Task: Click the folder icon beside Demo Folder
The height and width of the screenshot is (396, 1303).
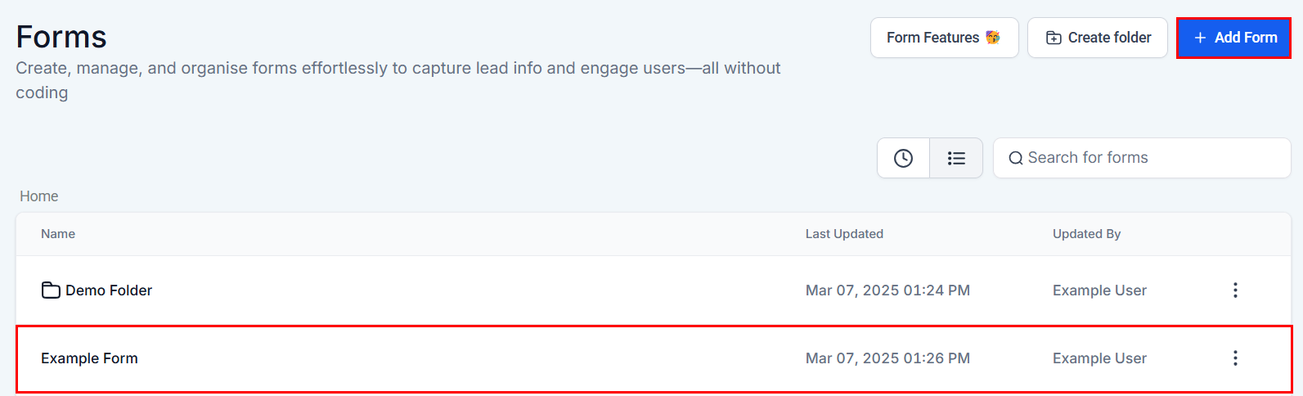Action: 51,290
